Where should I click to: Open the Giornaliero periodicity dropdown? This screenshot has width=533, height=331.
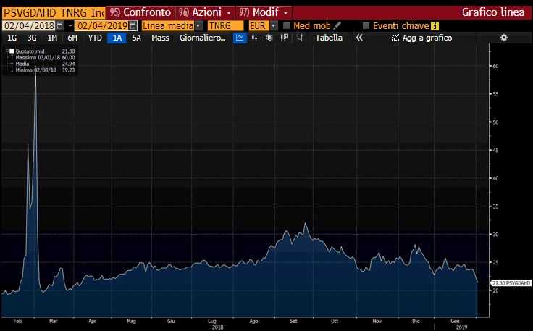pyautogui.click(x=203, y=38)
